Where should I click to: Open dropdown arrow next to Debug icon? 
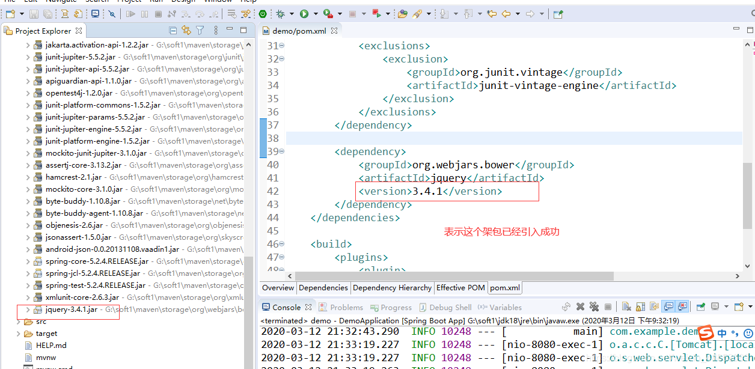pyautogui.click(x=292, y=14)
